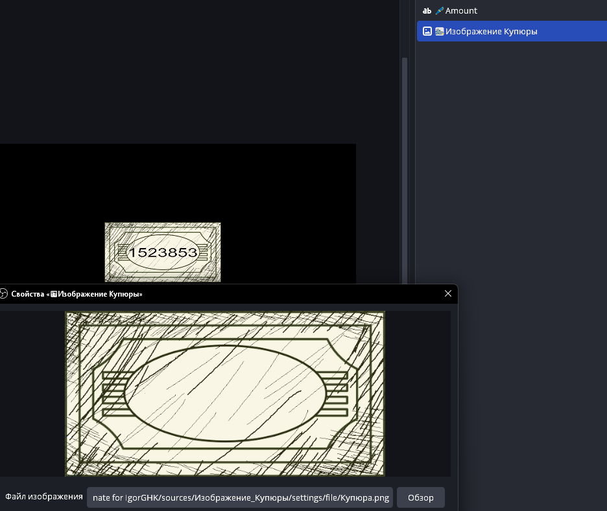Click the large banknote preview in the properties dialog
Image resolution: width=607 pixels, height=511 pixels.
225,394
